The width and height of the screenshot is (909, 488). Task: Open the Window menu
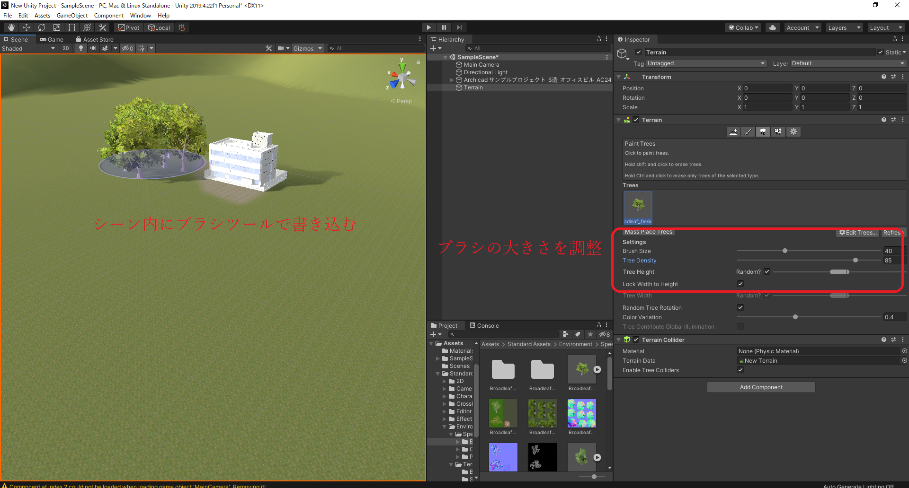pos(141,16)
